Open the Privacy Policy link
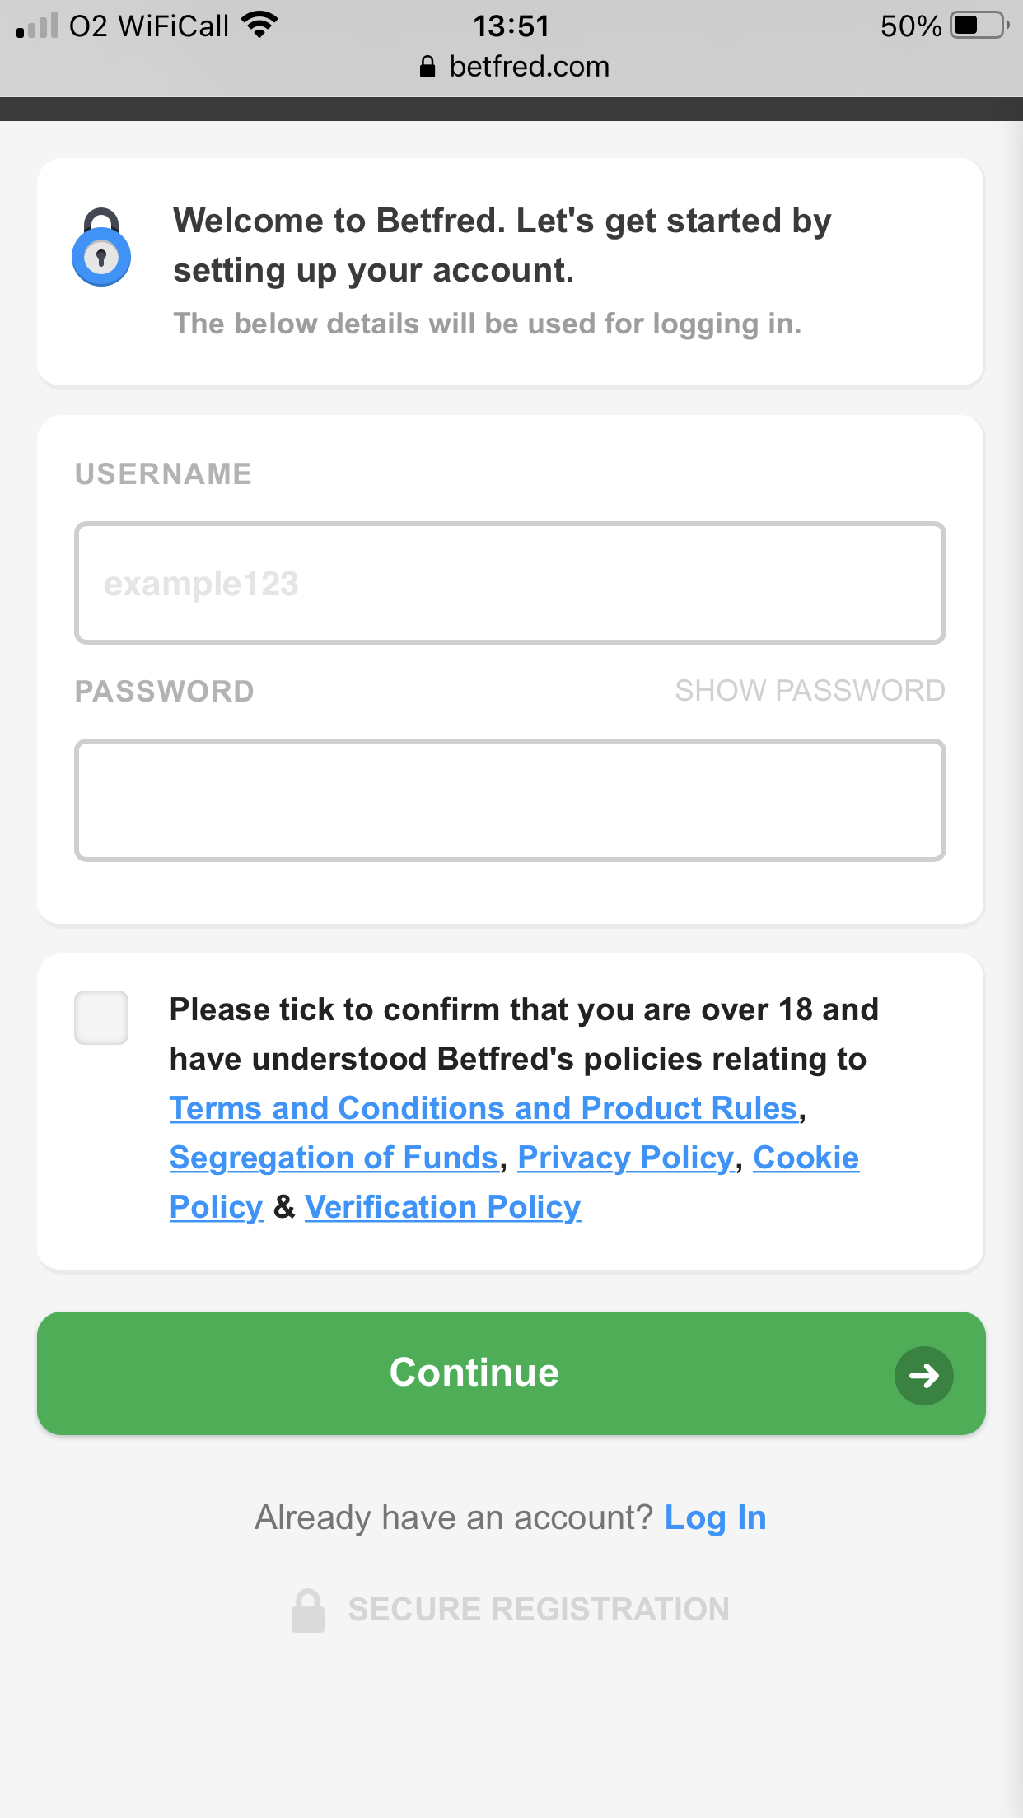Image resolution: width=1023 pixels, height=1818 pixels. coord(626,1158)
